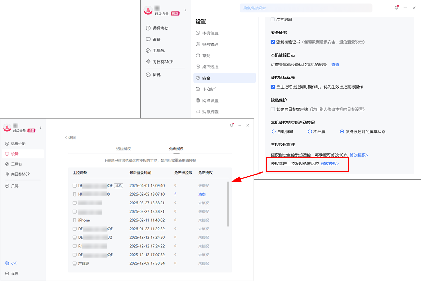Screen dimensions: 421x281
Task: Switch to the 免密授权 tab
Action: (x=176, y=149)
